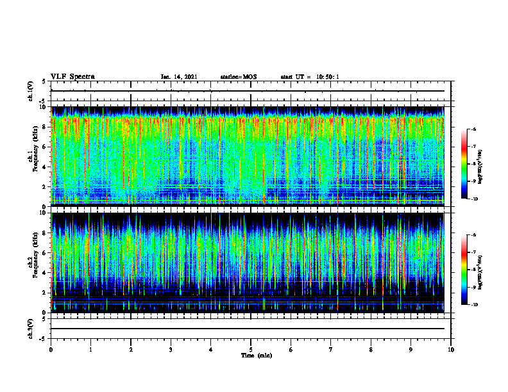This screenshot has width=508, height=392.
Task: Click the "ch.1(V)" axis label
Action: (x=31, y=91)
